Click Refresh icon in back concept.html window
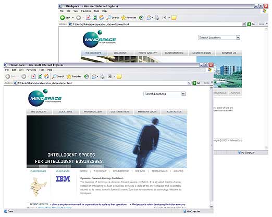Screen dimensions: 272x217 point(95,18)
